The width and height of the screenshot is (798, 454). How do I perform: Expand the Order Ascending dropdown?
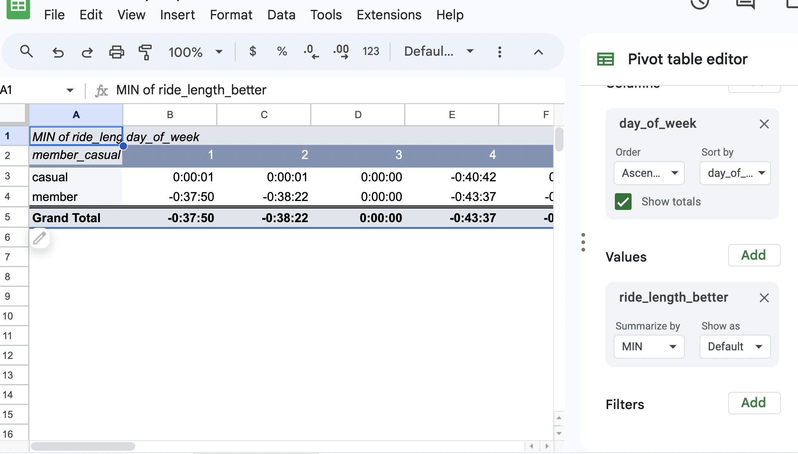[649, 173]
